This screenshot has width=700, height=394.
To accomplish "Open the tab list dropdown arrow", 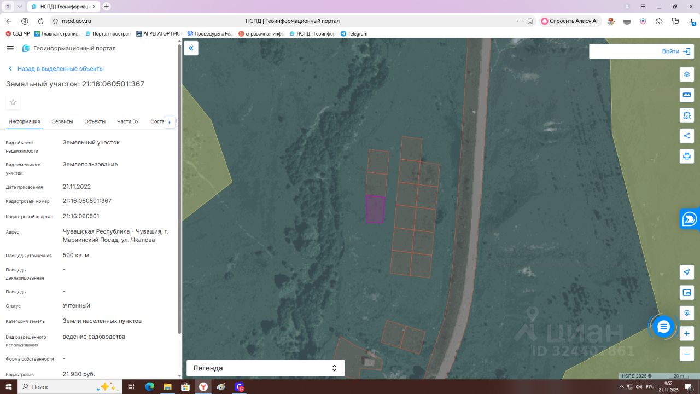I will tap(20, 7).
